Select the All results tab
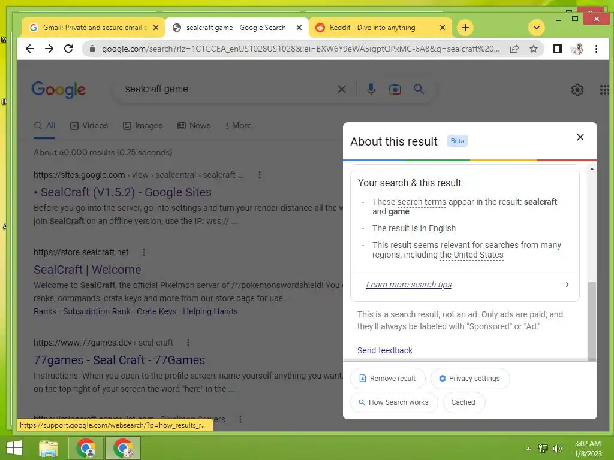Screen dimensions: 614x460 click(44, 126)
